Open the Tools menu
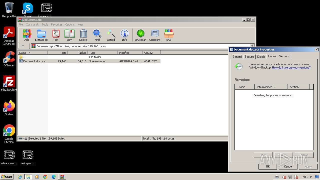Screen dimensions: 320x180 pos(45,24)
